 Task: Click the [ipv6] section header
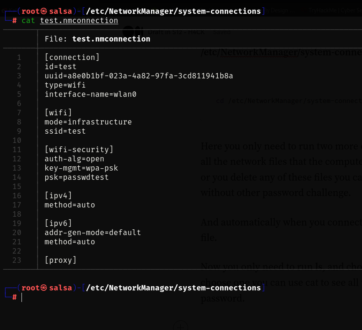click(x=58, y=223)
